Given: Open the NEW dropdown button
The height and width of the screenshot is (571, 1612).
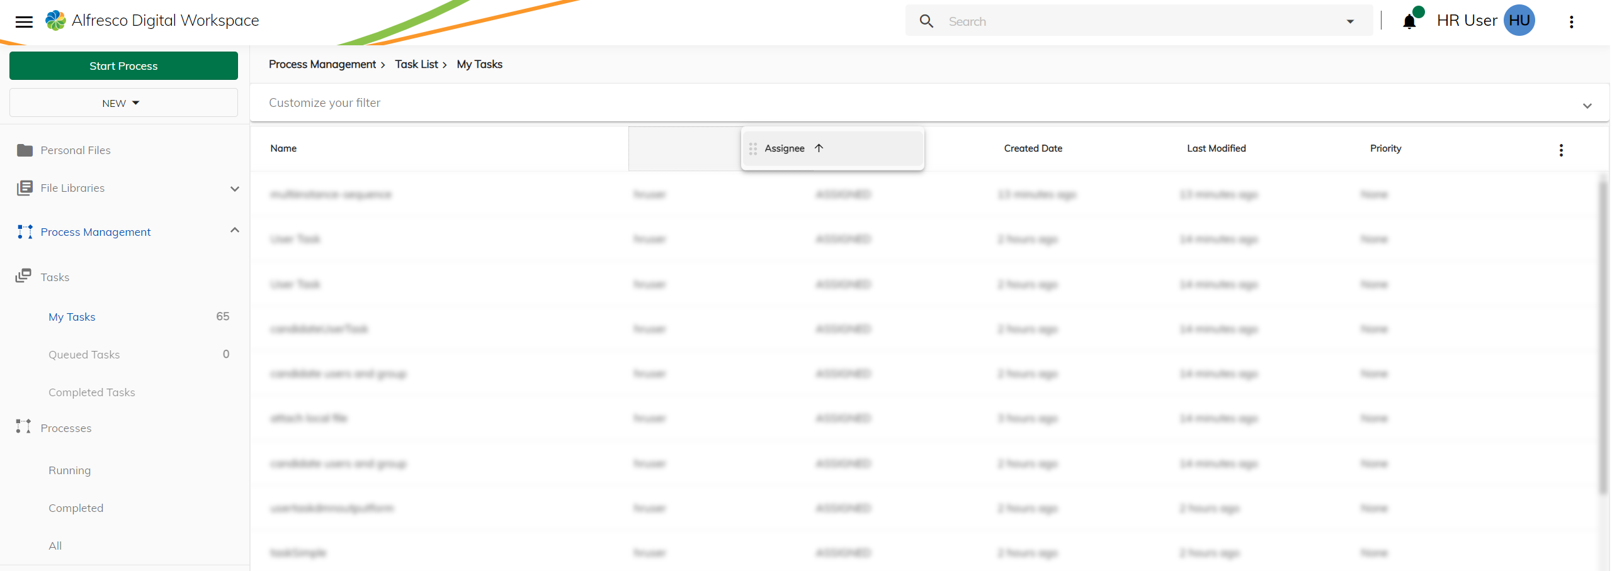Looking at the screenshot, I should point(123,103).
